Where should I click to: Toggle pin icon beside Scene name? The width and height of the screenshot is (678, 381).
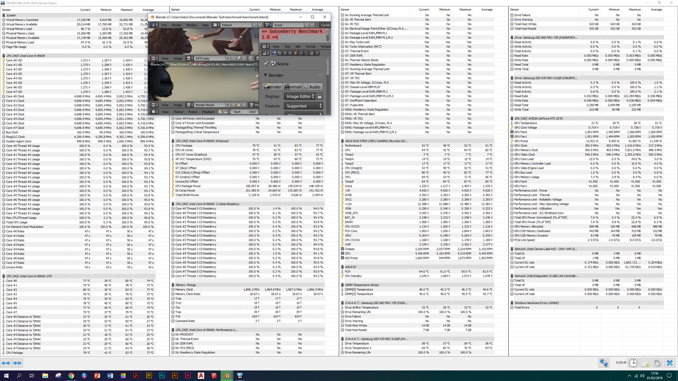(266, 64)
